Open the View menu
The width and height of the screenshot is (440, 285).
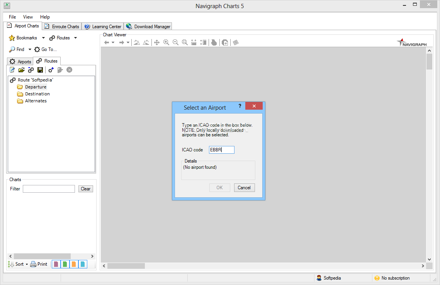pos(28,17)
